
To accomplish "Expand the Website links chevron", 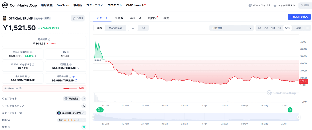I will [x=84, y=99].
